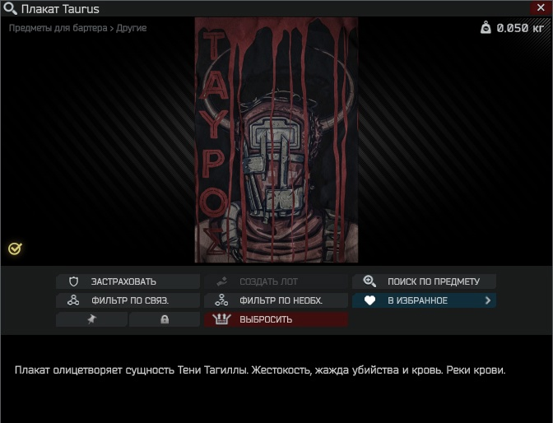Open the Другие breadcrumb subcategory
553x423 pixels.
pos(131,28)
